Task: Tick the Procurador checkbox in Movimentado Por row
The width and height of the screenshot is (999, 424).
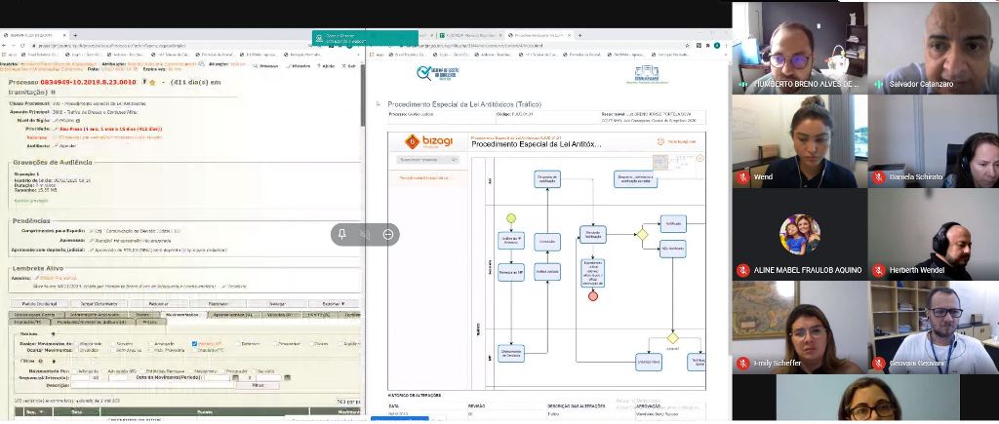Action: tap(223, 371)
